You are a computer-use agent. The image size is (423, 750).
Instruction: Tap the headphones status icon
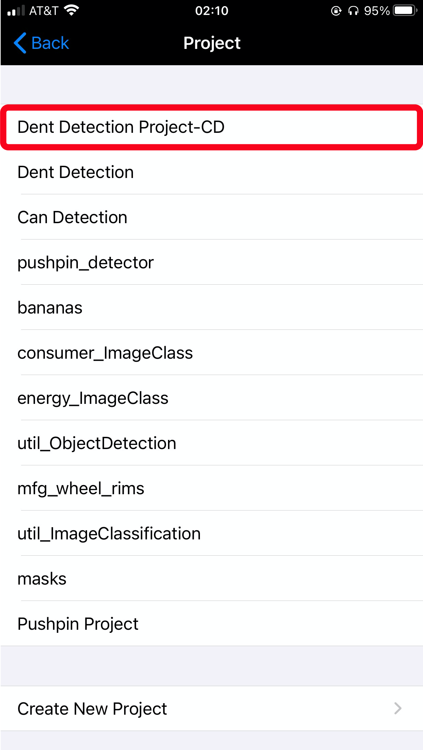353,11
